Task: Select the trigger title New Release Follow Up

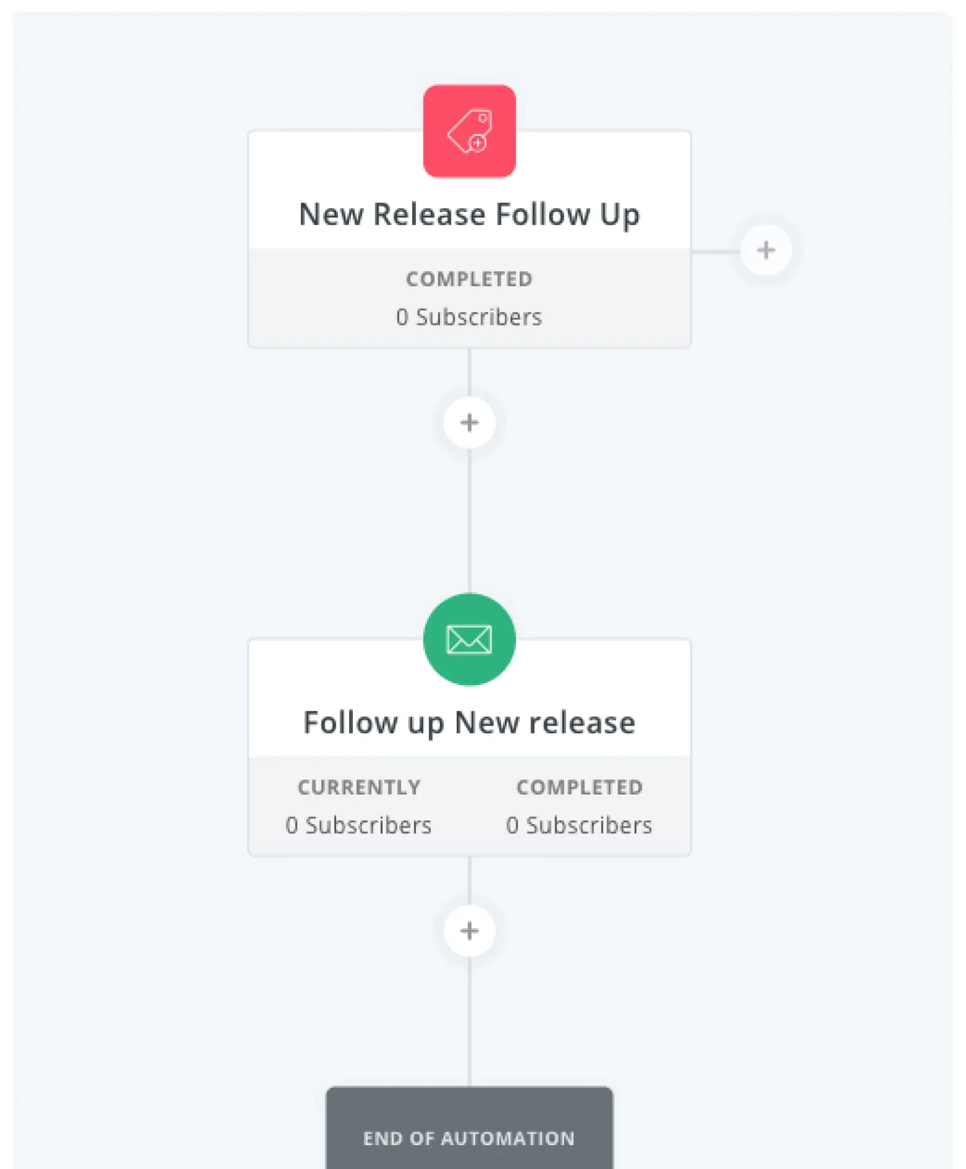Action: tap(469, 215)
